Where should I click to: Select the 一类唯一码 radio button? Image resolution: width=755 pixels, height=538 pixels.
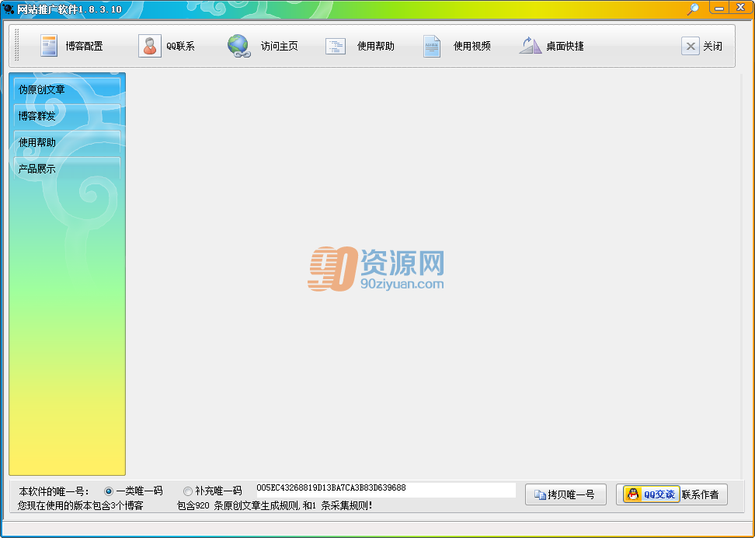(x=109, y=491)
